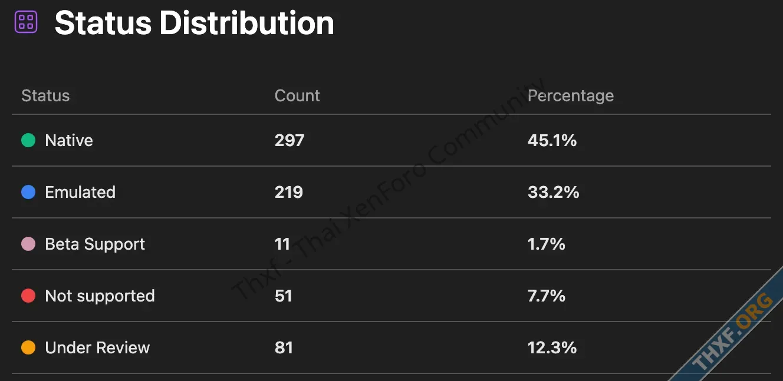Click the Emulated row label
Image resolution: width=783 pixels, height=381 pixels.
click(x=80, y=192)
